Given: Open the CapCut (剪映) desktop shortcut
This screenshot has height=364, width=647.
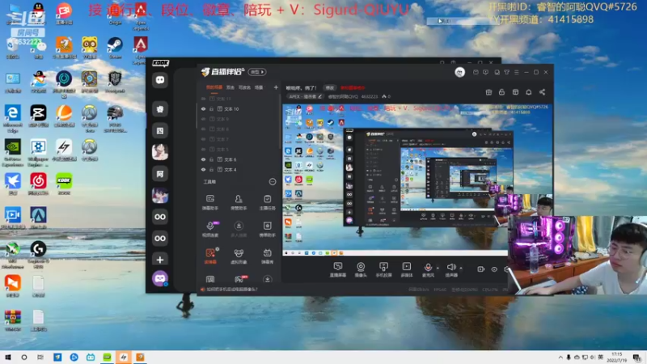Looking at the screenshot, I should 38,116.
